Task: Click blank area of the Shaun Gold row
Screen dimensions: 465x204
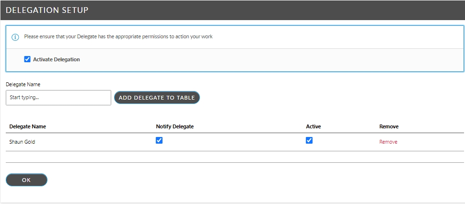Action: (240, 142)
